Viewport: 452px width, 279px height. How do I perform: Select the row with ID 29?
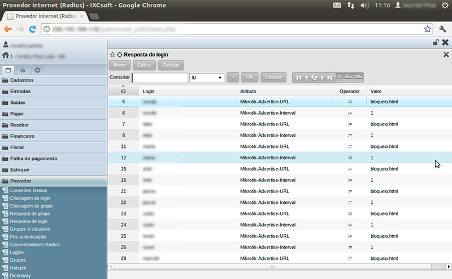[x=280, y=258]
